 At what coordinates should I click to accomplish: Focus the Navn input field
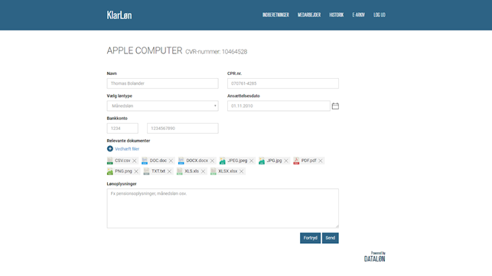pos(162,83)
